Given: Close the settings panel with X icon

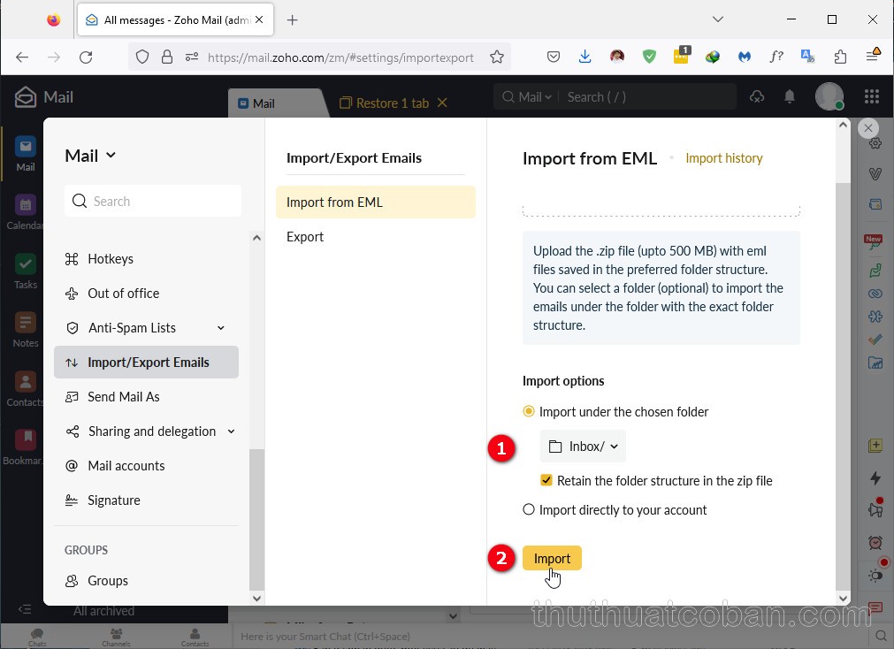Looking at the screenshot, I should pos(868,128).
